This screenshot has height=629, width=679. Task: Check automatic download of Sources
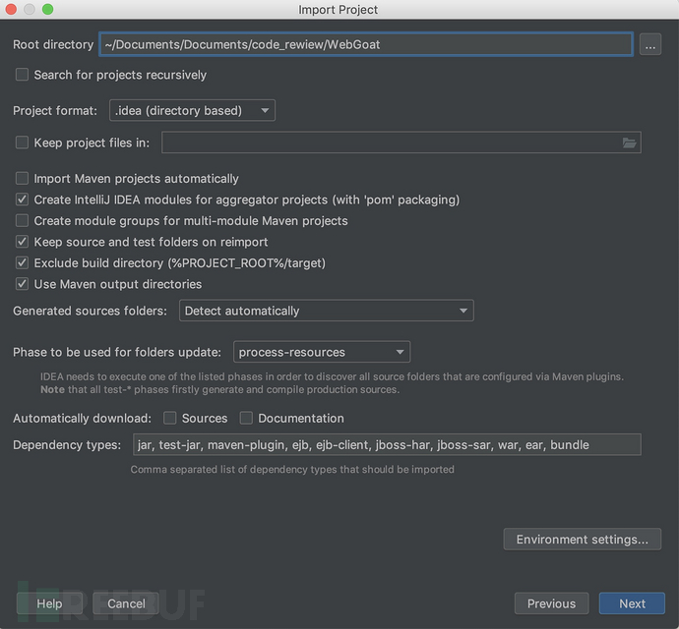click(x=170, y=419)
